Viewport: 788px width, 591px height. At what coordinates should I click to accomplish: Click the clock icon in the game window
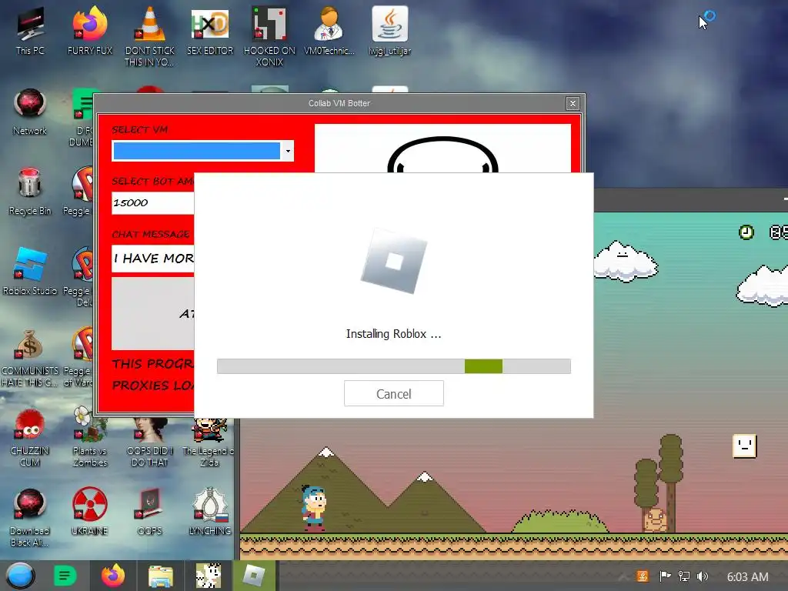tap(746, 232)
